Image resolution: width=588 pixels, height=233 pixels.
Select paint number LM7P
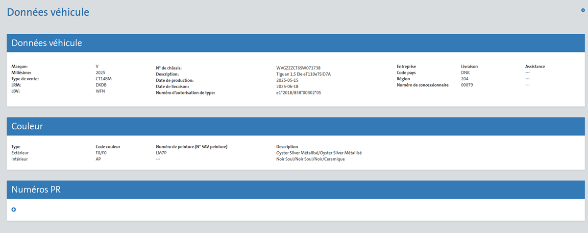(x=161, y=153)
